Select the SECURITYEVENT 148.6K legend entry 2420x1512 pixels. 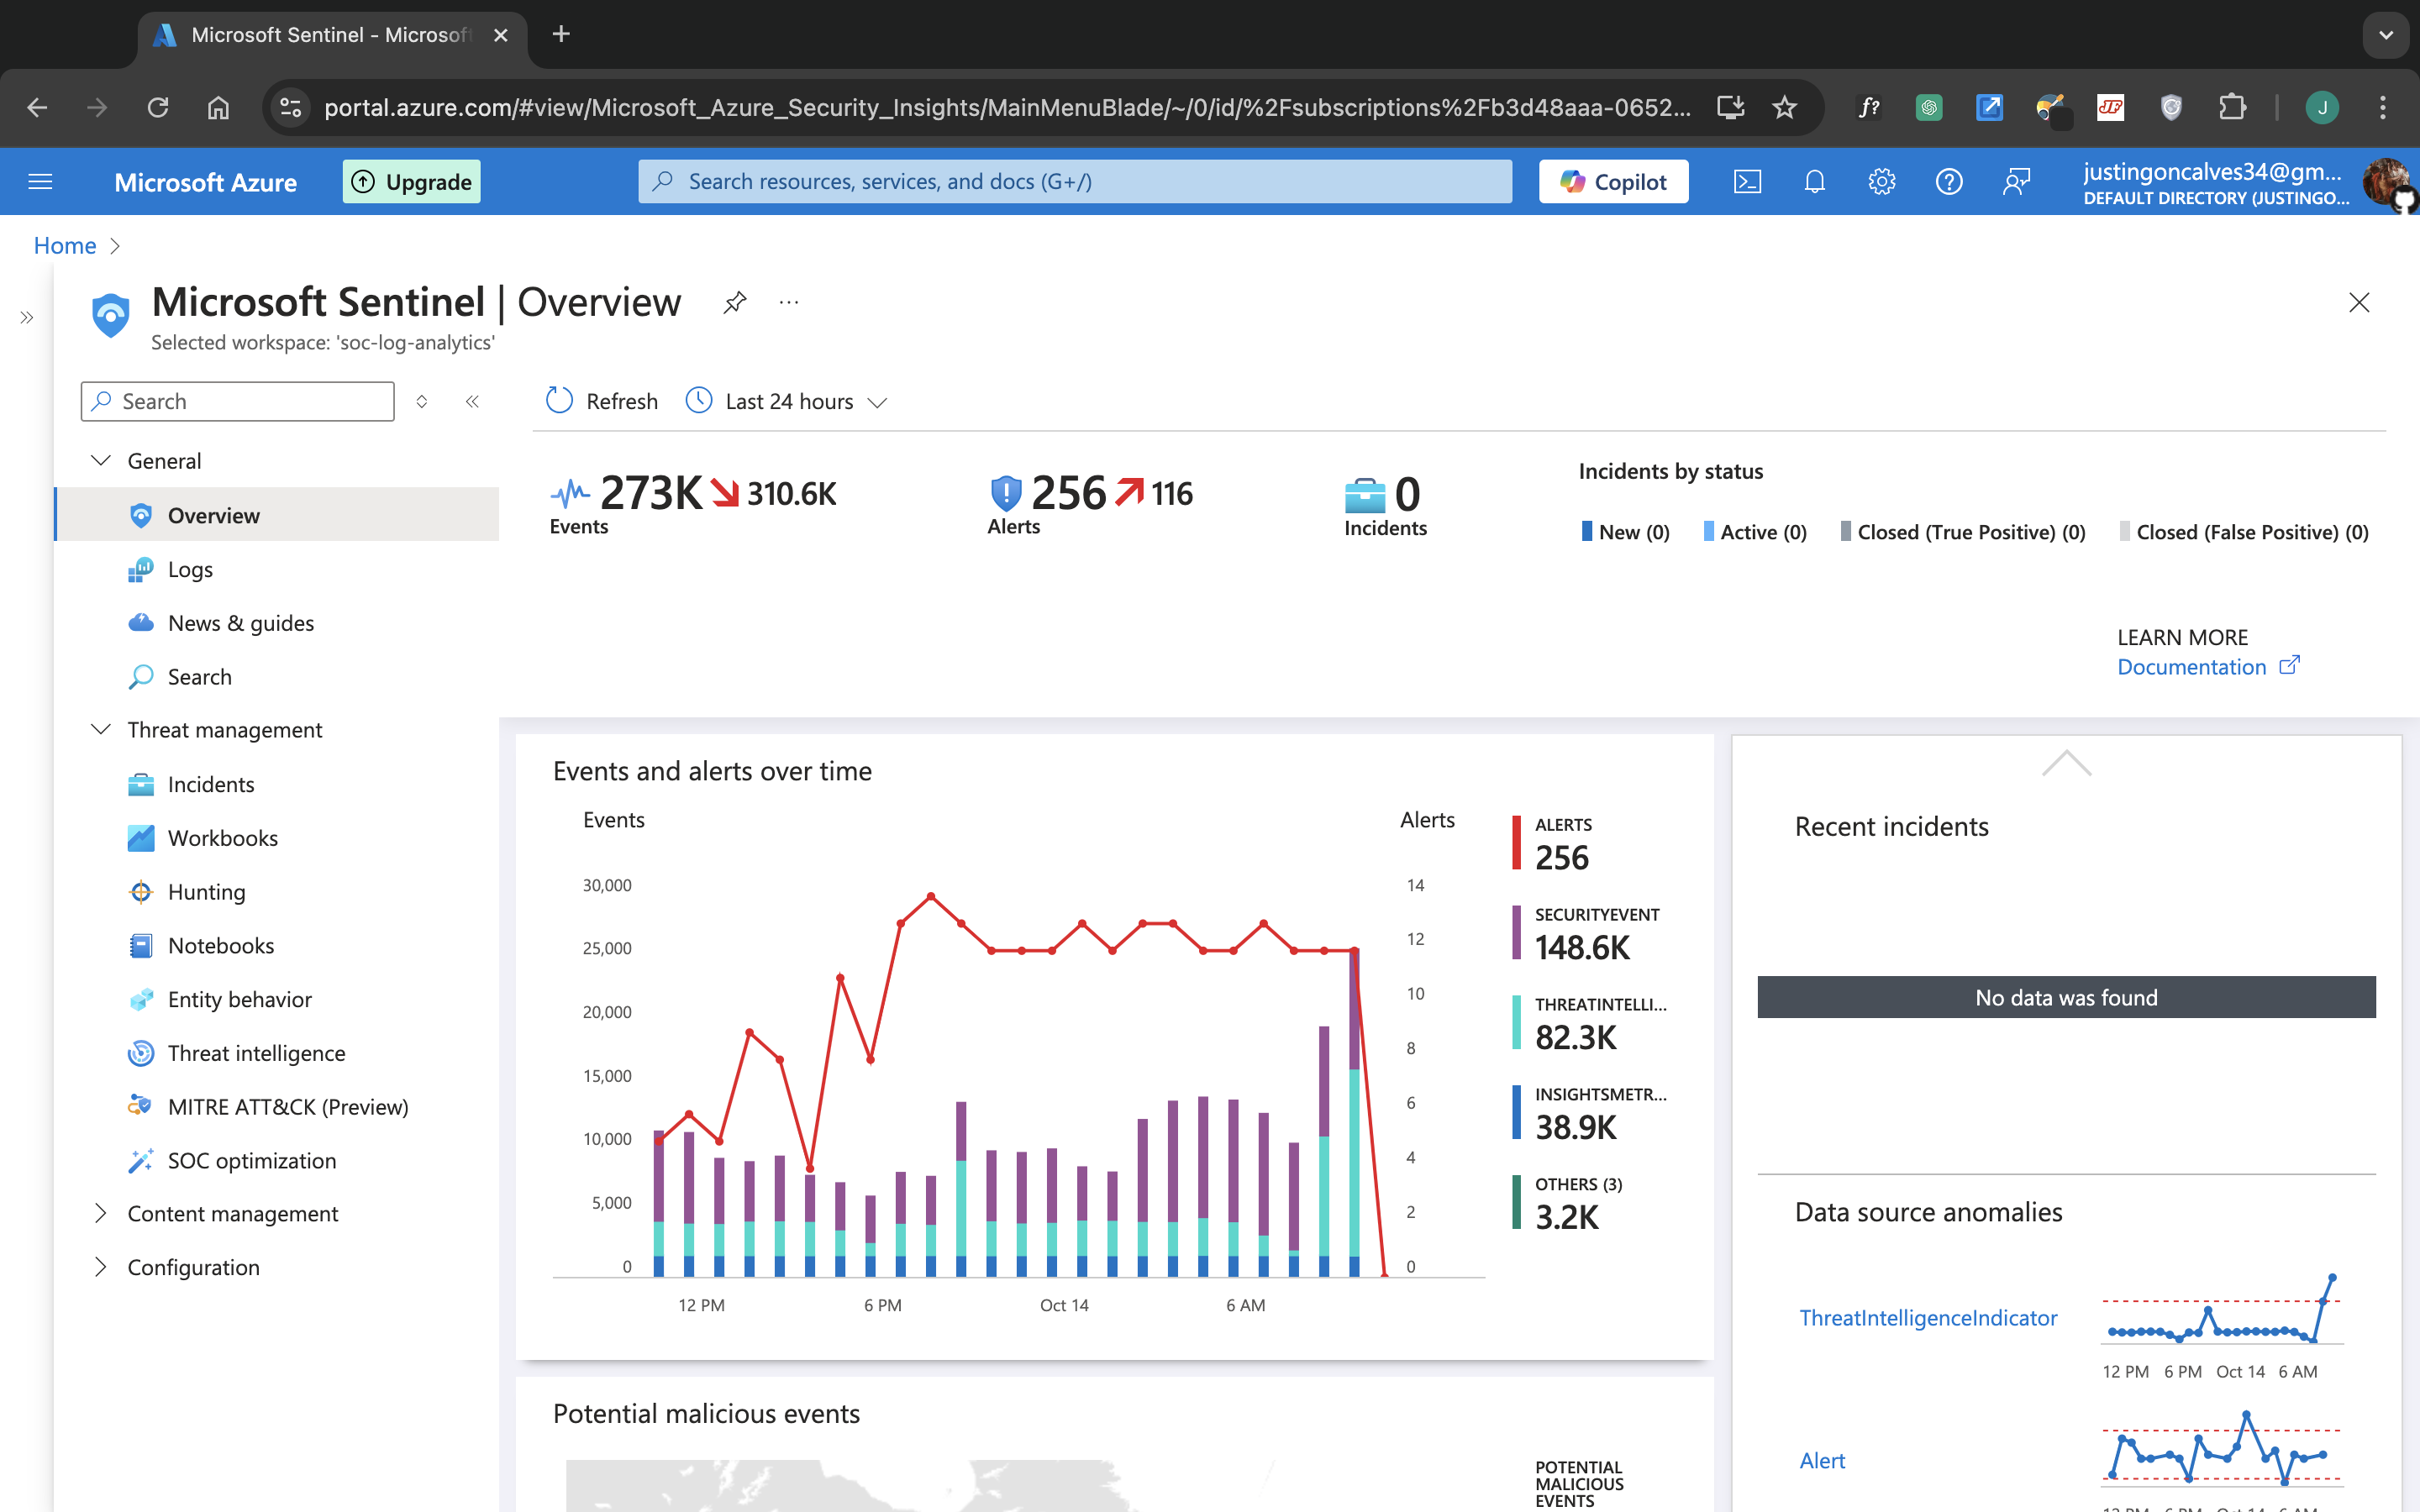point(1587,934)
